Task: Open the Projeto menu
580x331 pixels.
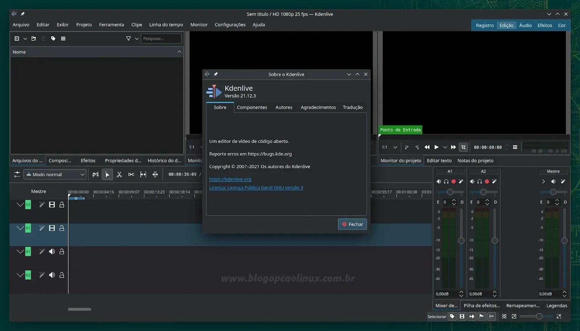Action: point(84,25)
